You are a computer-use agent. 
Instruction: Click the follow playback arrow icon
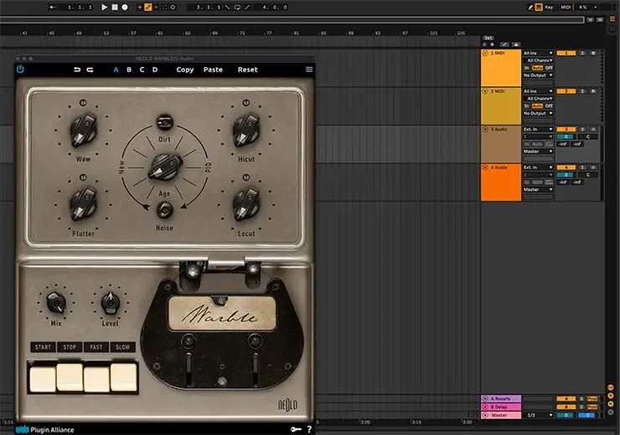pyautogui.click(x=52, y=7)
